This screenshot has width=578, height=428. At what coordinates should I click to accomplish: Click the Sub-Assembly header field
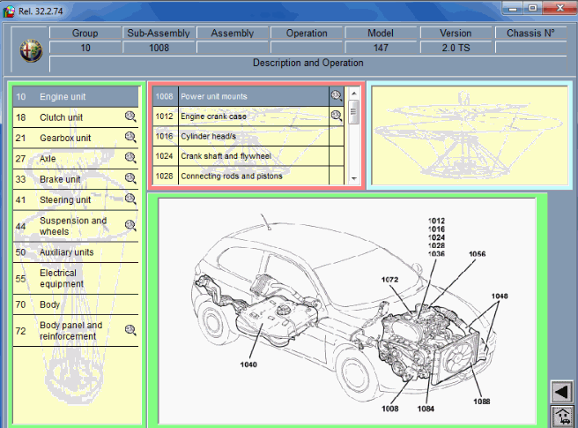pyautogui.click(x=159, y=34)
